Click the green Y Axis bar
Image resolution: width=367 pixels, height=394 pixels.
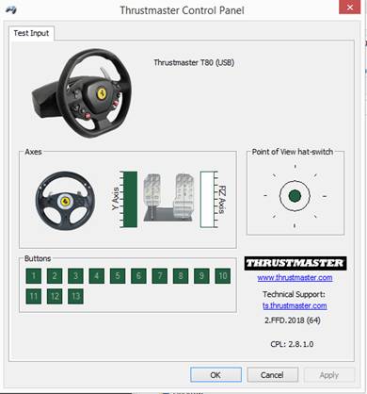pos(130,199)
